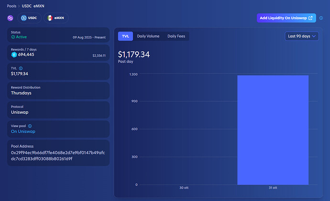The width and height of the screenshot is (330, 201).
Task: Click the Reward Distribution label
Action: pyautogui.click(x=26, y=87)
